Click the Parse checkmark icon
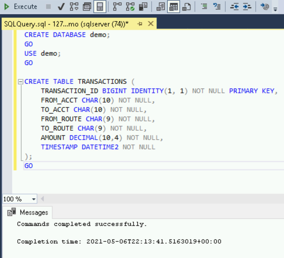 click(61, 7)
